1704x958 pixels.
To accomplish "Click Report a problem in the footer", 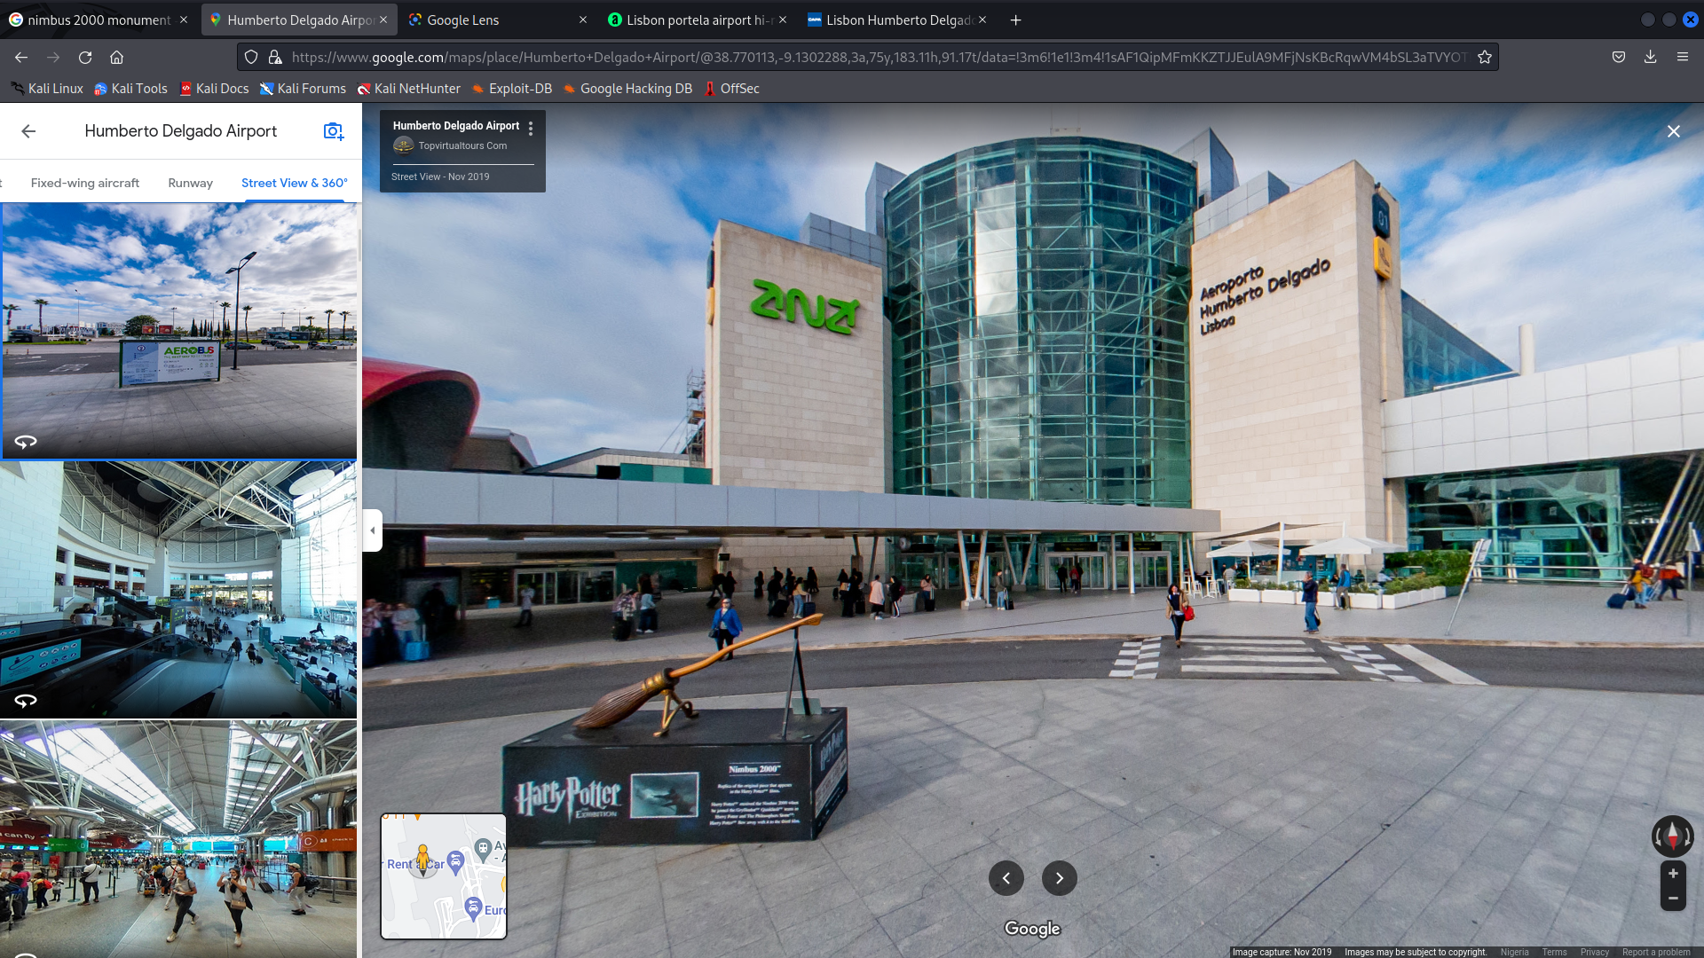I will click(1656, 952).
